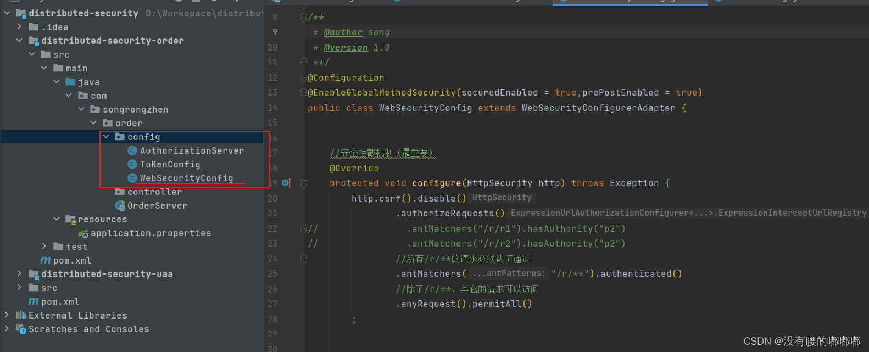Expand the distributed-security-uaa module

coord(20,273)
